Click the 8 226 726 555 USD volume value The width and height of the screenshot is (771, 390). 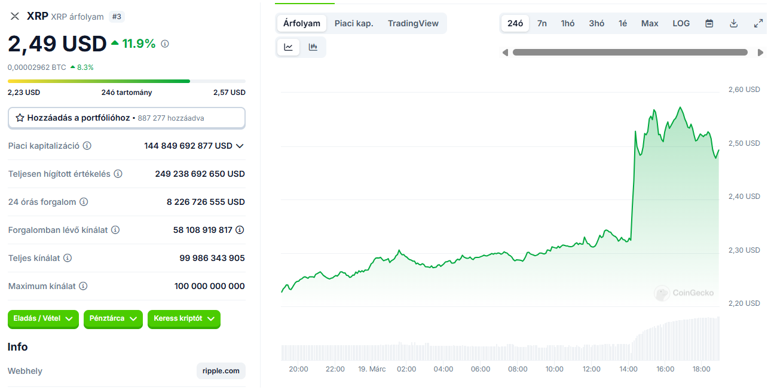[x=206, y=202]
